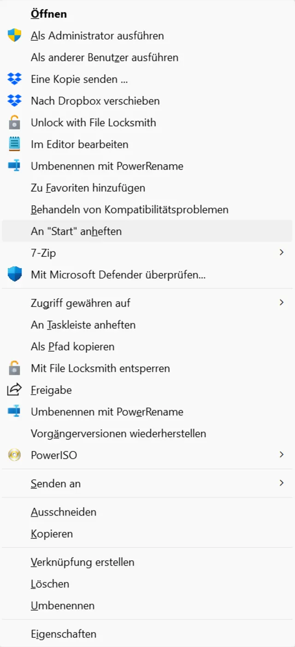Image resolution: width=295 pixels, height=647 pixels.
Task: Choose Als Pfad kopieren
Action: point(73,346)
